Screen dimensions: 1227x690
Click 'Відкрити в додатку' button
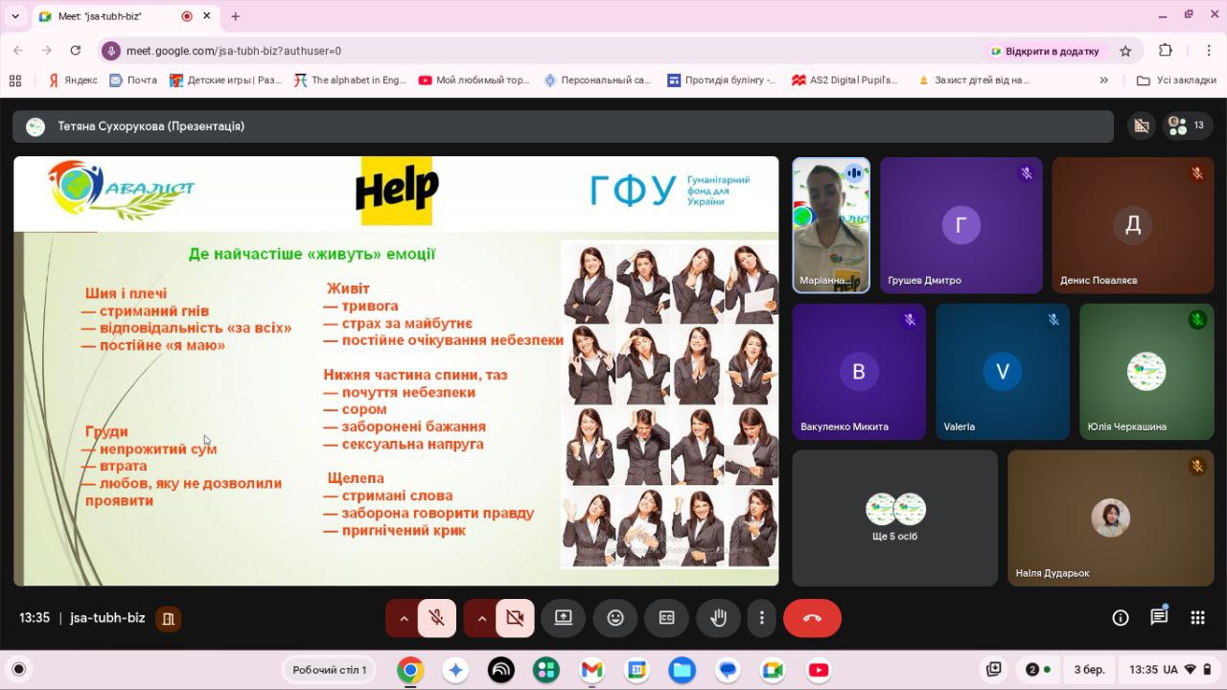coord(1045,51)
